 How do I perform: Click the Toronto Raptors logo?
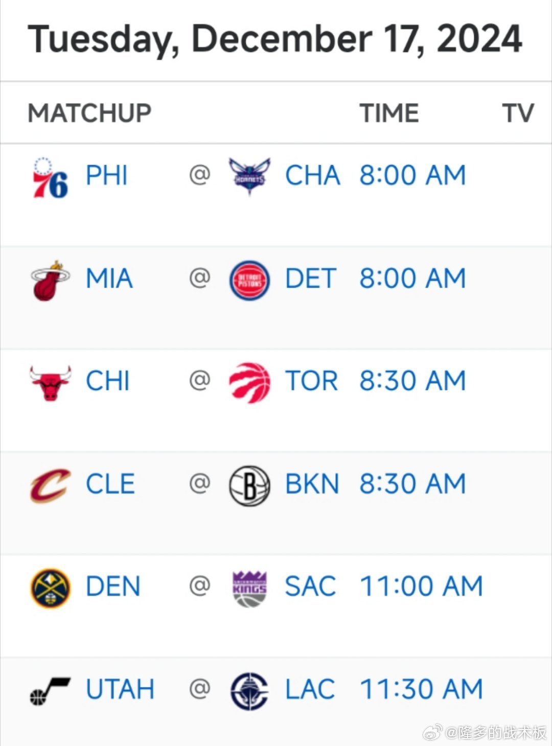[x=249, y=383]
